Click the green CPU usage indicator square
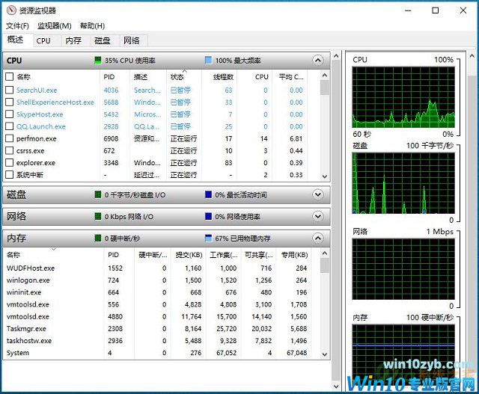The width and height of the screenshot is (479, 394). (98, 60)
